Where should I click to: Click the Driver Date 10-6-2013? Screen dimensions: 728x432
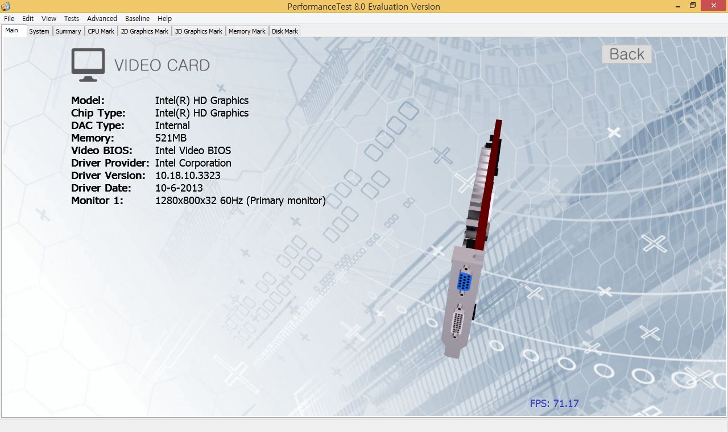tap(179, 188)
